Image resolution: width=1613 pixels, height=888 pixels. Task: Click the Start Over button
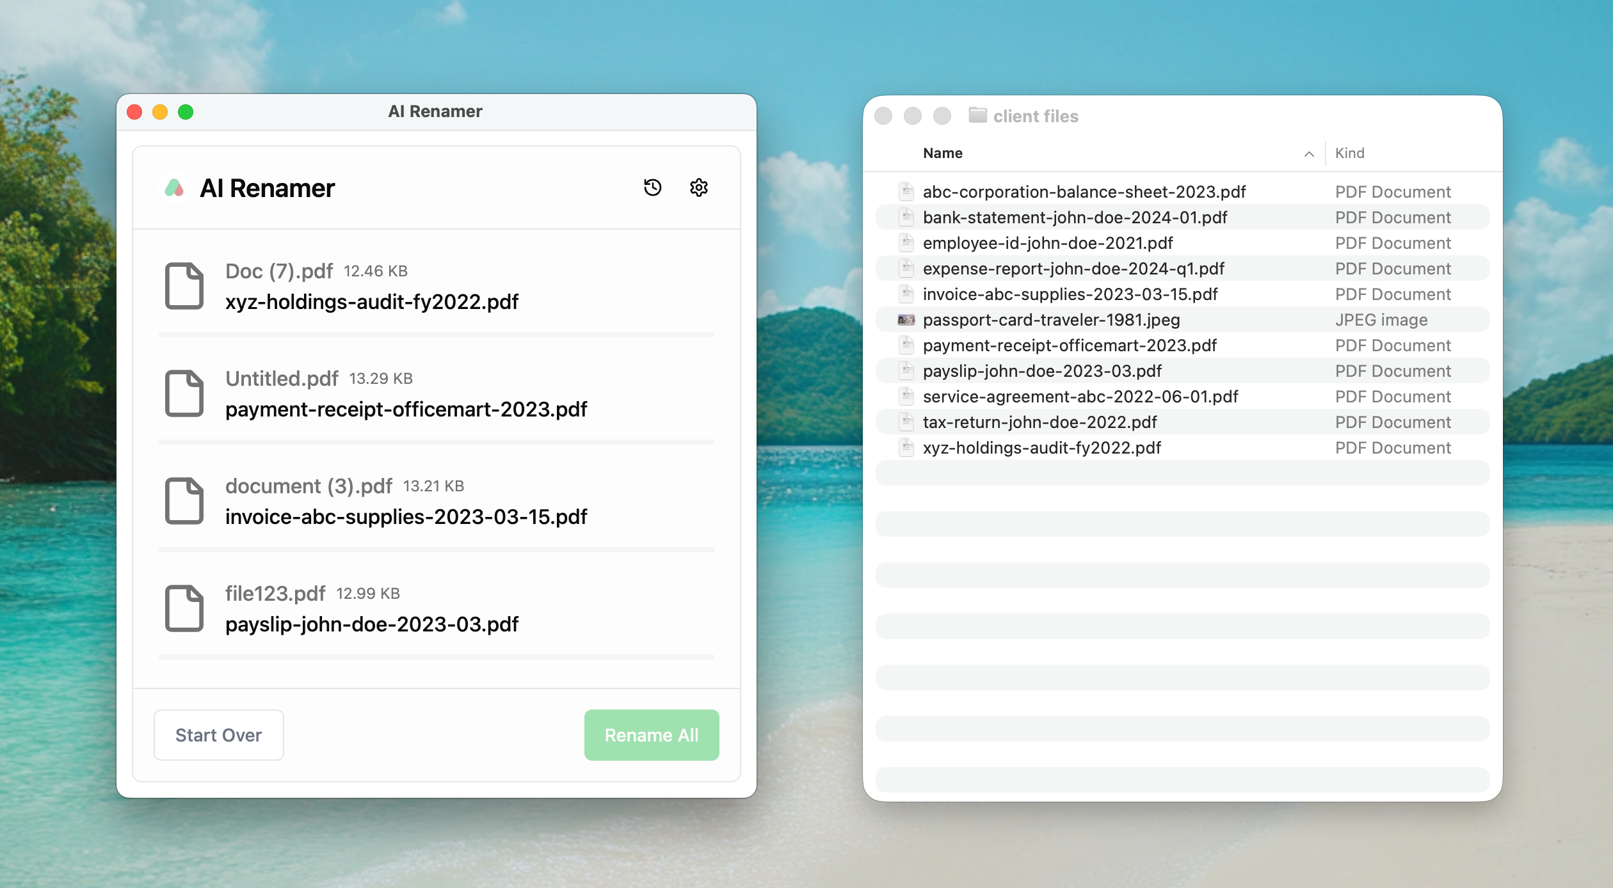[218, 734]
